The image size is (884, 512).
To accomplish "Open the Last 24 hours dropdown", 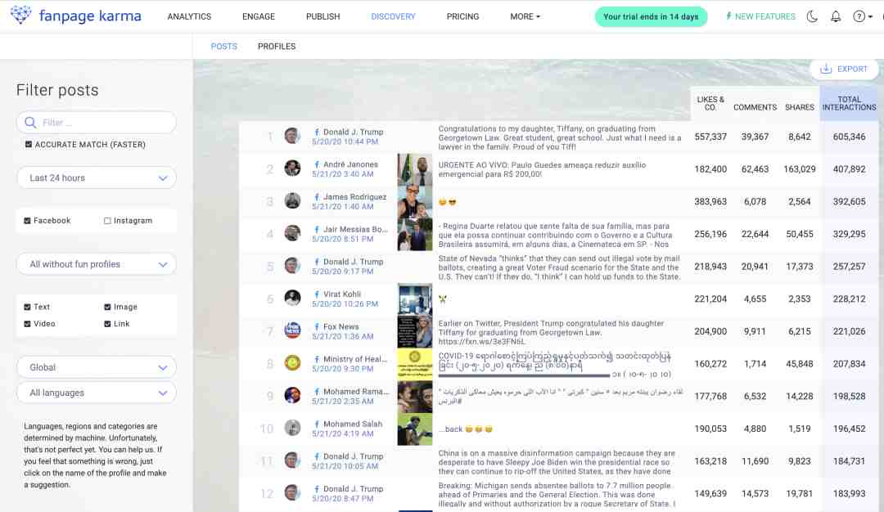I will coord(97,178).
